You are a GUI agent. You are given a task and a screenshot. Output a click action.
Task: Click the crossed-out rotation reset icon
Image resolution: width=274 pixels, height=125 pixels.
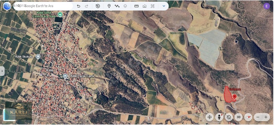(x=229, y=117)
